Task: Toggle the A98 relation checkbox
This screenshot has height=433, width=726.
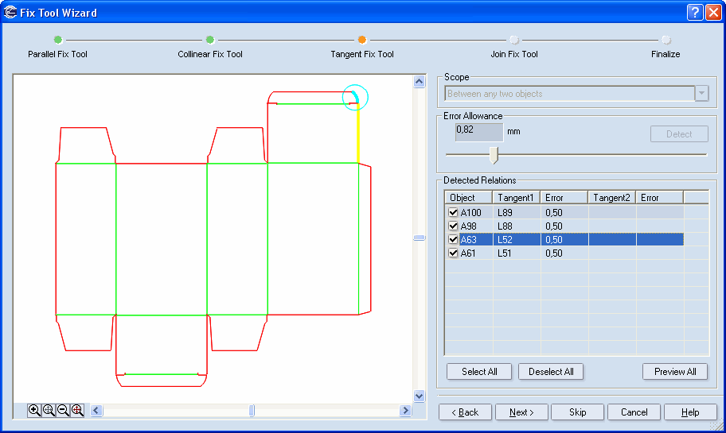Action: pos(454,226)
